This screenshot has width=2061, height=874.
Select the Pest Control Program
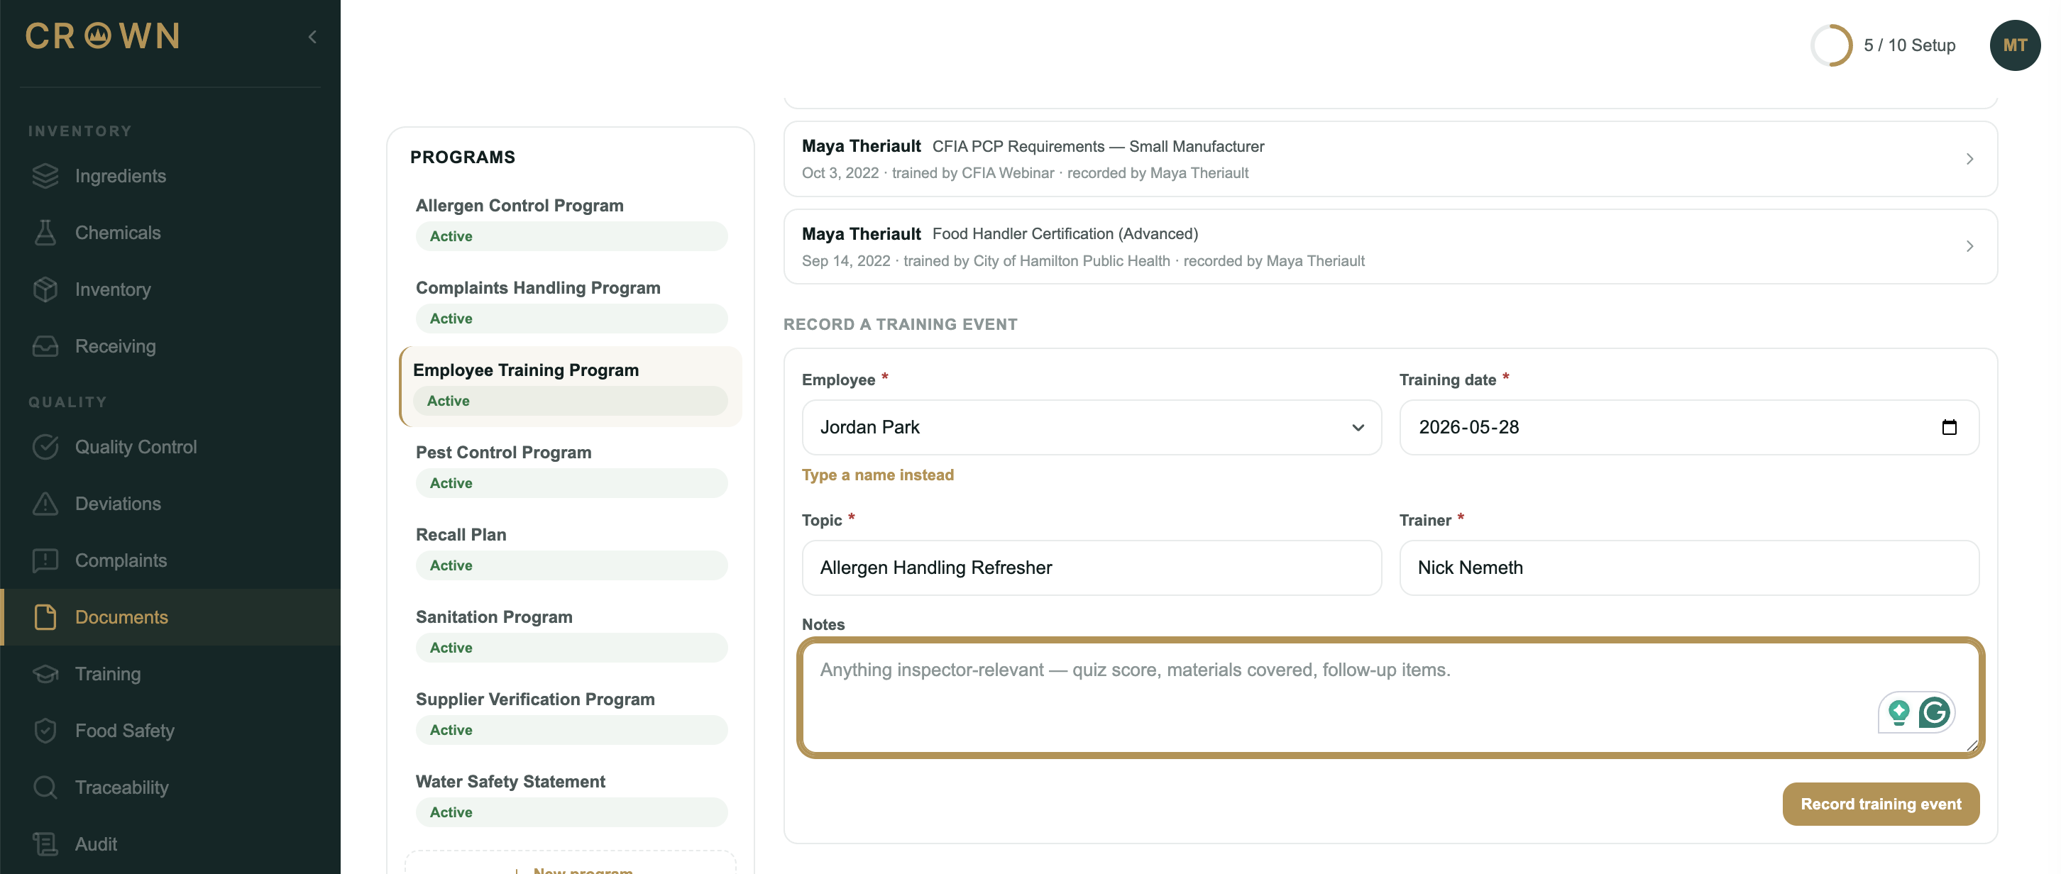pos(571,469)
